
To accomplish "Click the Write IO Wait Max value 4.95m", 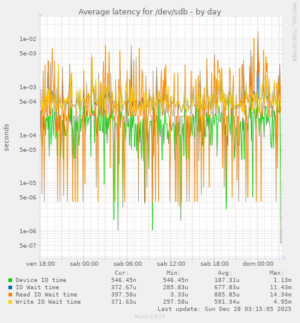I will [x=282, y=302].
